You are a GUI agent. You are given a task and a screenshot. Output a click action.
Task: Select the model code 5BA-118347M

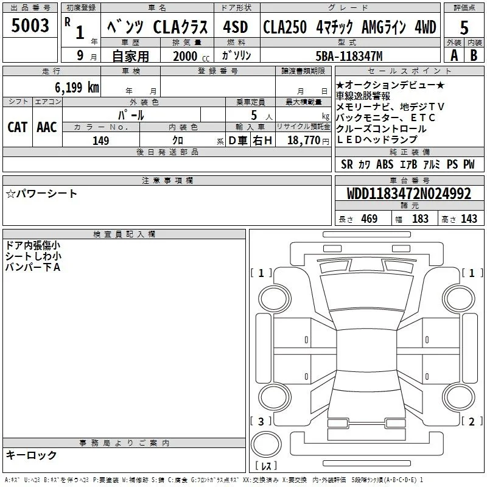tap(349, 56)
